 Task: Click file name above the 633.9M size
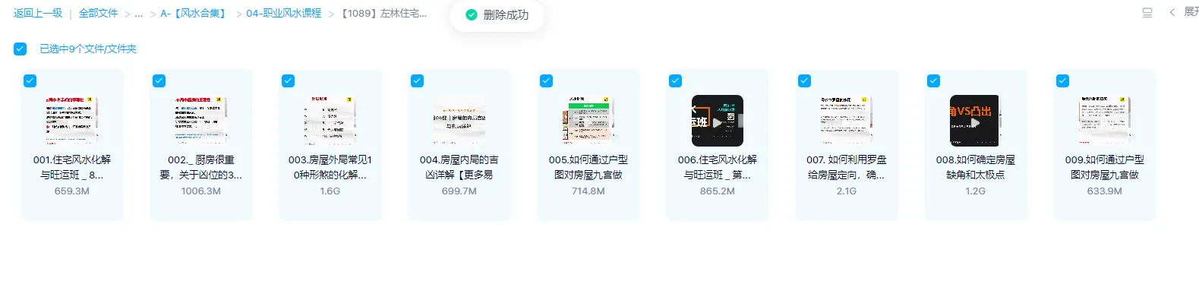[1105, 167]
